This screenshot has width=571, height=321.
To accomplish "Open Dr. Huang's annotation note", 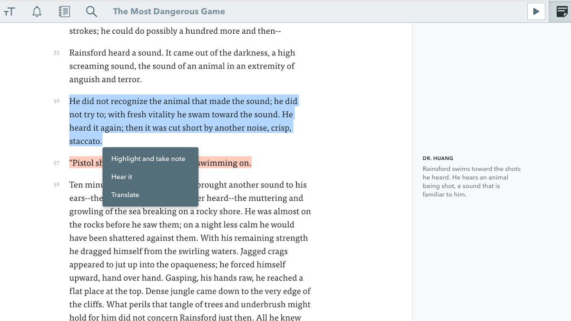I will (471, 181).
